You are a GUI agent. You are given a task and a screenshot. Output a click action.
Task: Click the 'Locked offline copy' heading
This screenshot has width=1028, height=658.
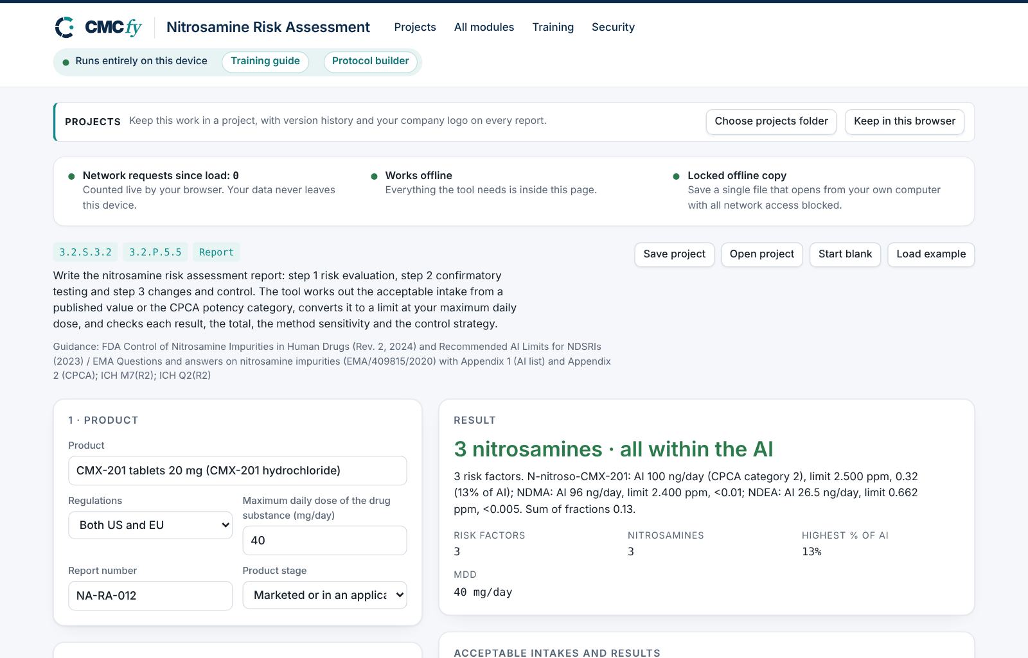tap(737, 175)
